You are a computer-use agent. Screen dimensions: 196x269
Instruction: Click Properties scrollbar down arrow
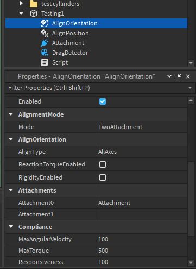pos(191,262)
